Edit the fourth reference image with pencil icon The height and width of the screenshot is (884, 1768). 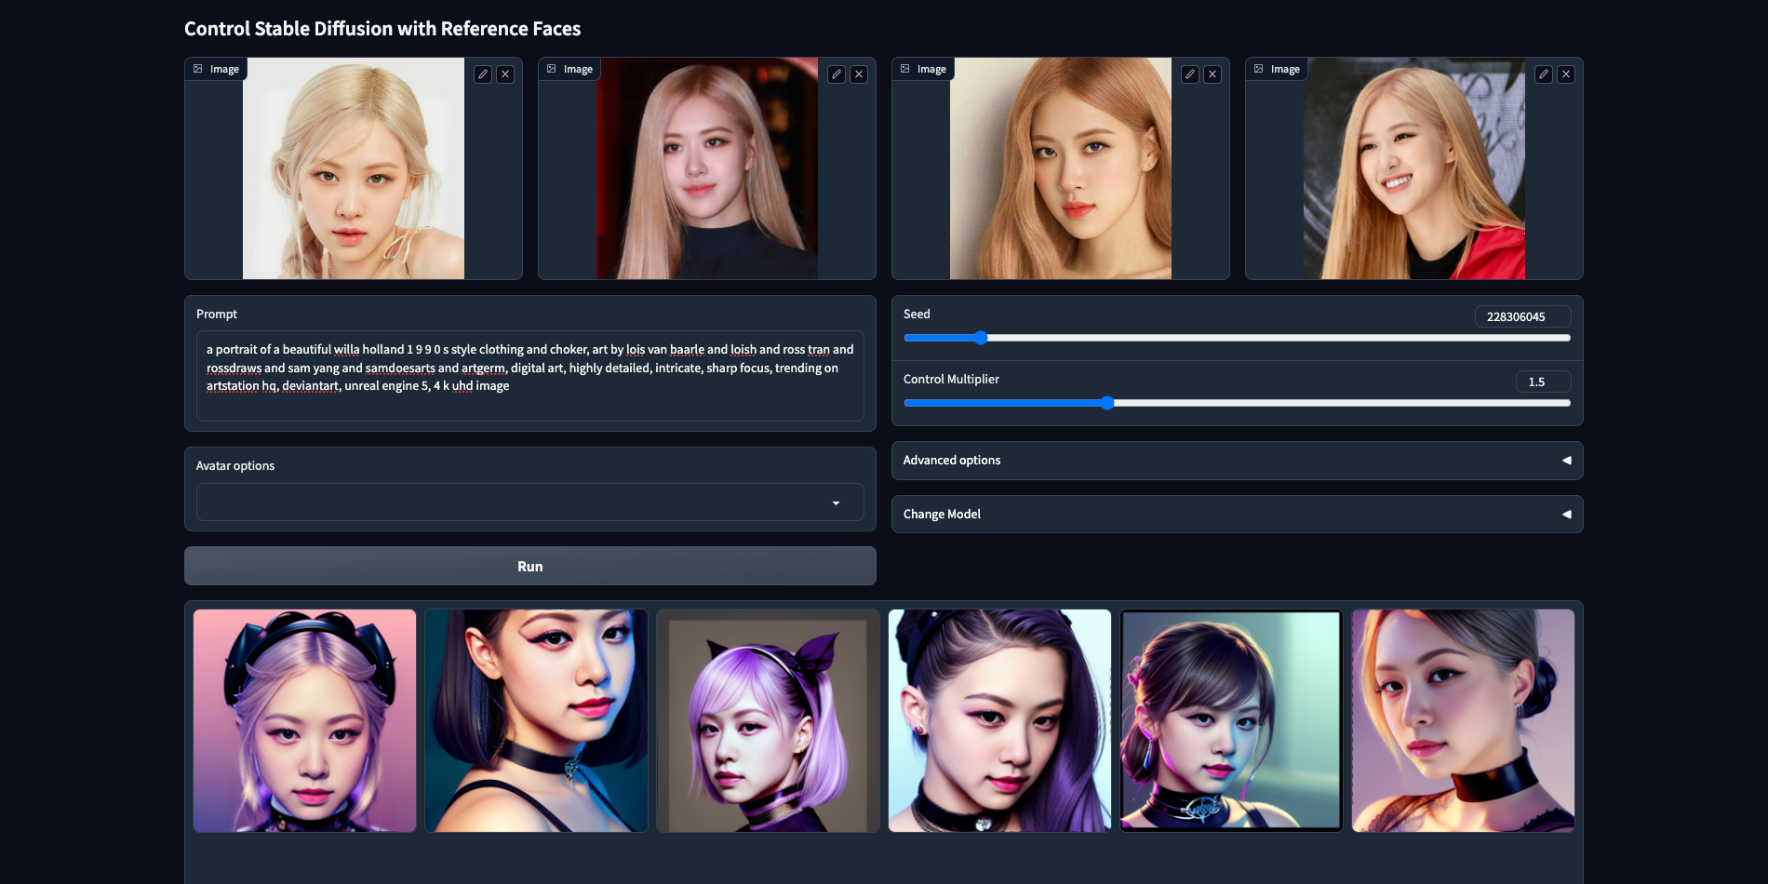(x=1544, y=74)
